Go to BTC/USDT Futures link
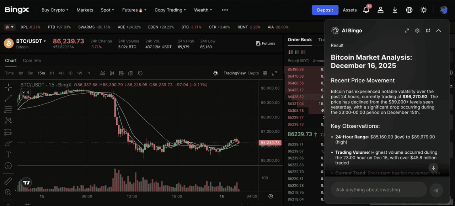Screen dimensions: 455x206 266,43
